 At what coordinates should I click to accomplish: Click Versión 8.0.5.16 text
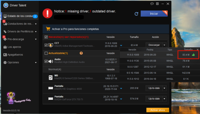pyautogui.click(x=11, y=111)
